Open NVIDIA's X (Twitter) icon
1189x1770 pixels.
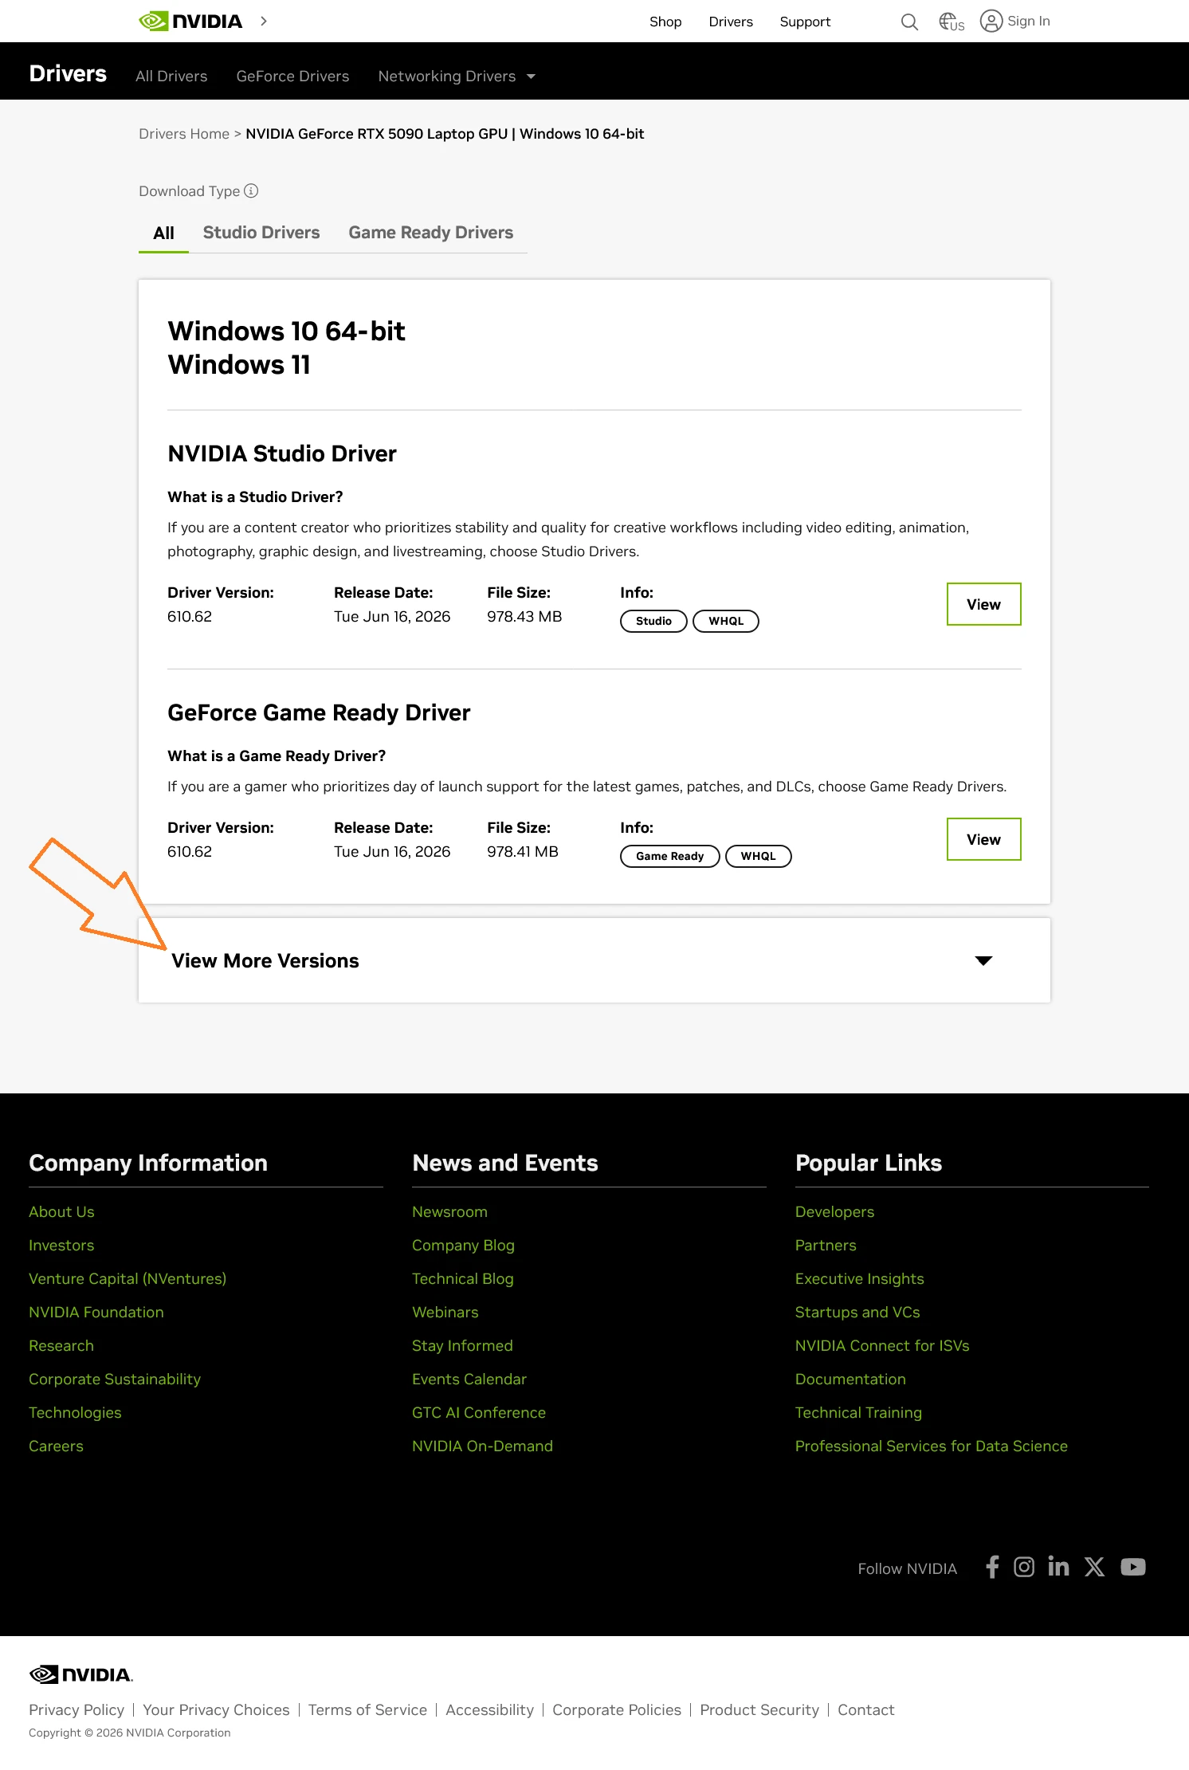click(1094, 1567)
